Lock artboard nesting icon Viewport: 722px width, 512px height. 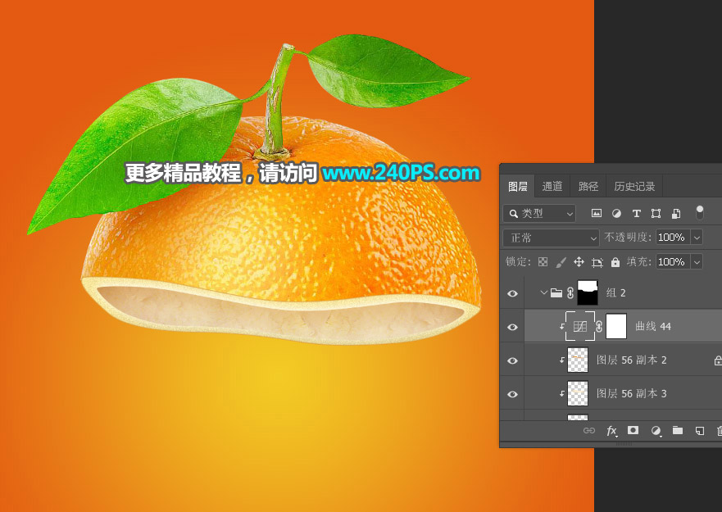pyautogui.click(x=597, y=262)
